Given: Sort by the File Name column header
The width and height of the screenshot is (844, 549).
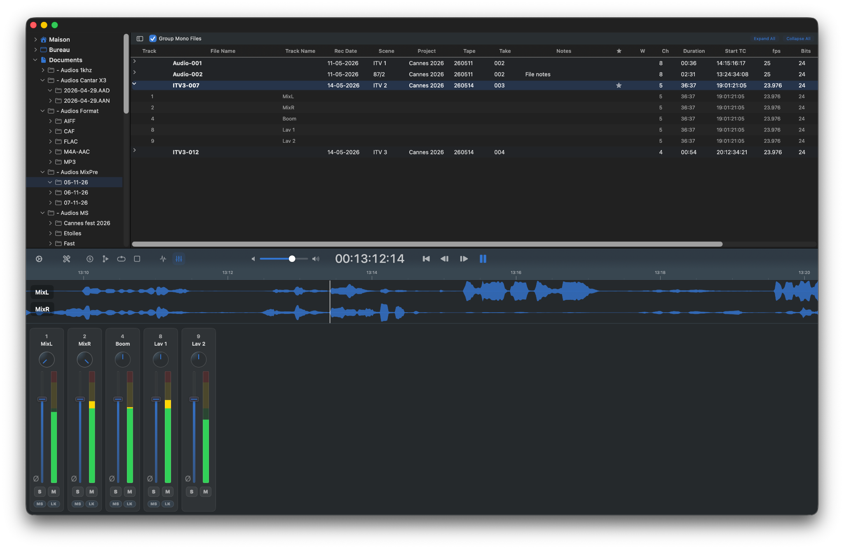Looking at the screenshot, I should click(223, 51).
